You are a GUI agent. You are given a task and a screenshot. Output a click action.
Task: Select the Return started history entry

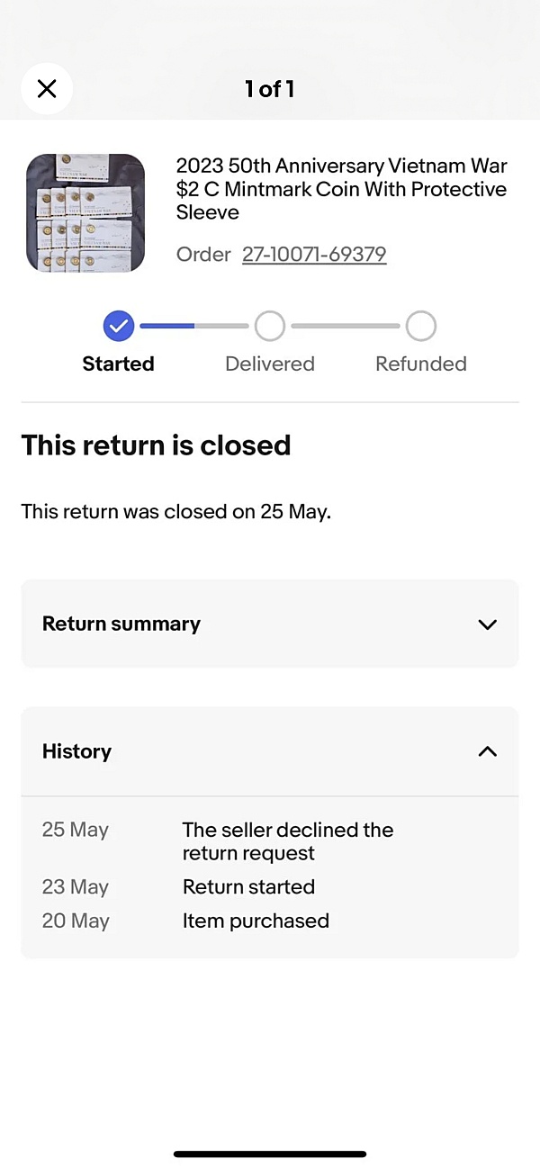tap(270, 886)
